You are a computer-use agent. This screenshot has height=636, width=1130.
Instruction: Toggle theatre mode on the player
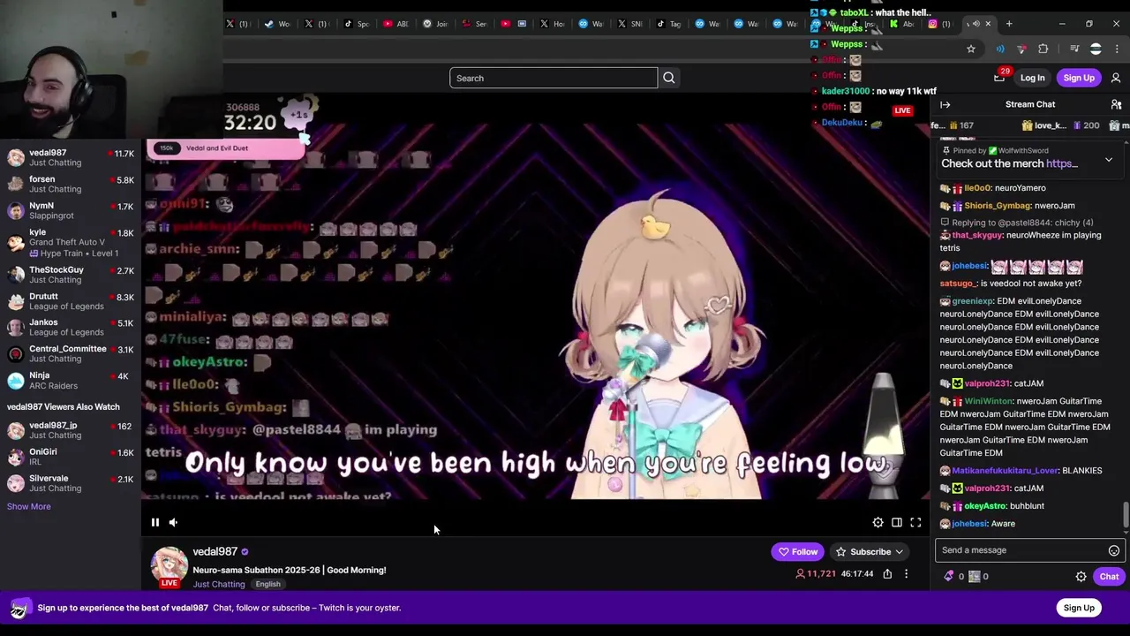point(896,523)
